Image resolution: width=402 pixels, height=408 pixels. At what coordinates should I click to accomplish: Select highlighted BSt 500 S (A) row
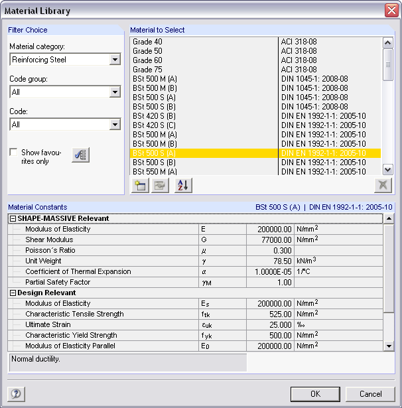pos(255,153)
